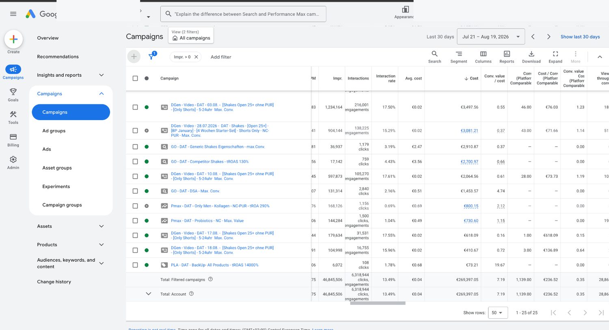
Task: Open GO - DAT - Competitor Shakes campaign
Action: pyautogui.click(x=209, y=162)
